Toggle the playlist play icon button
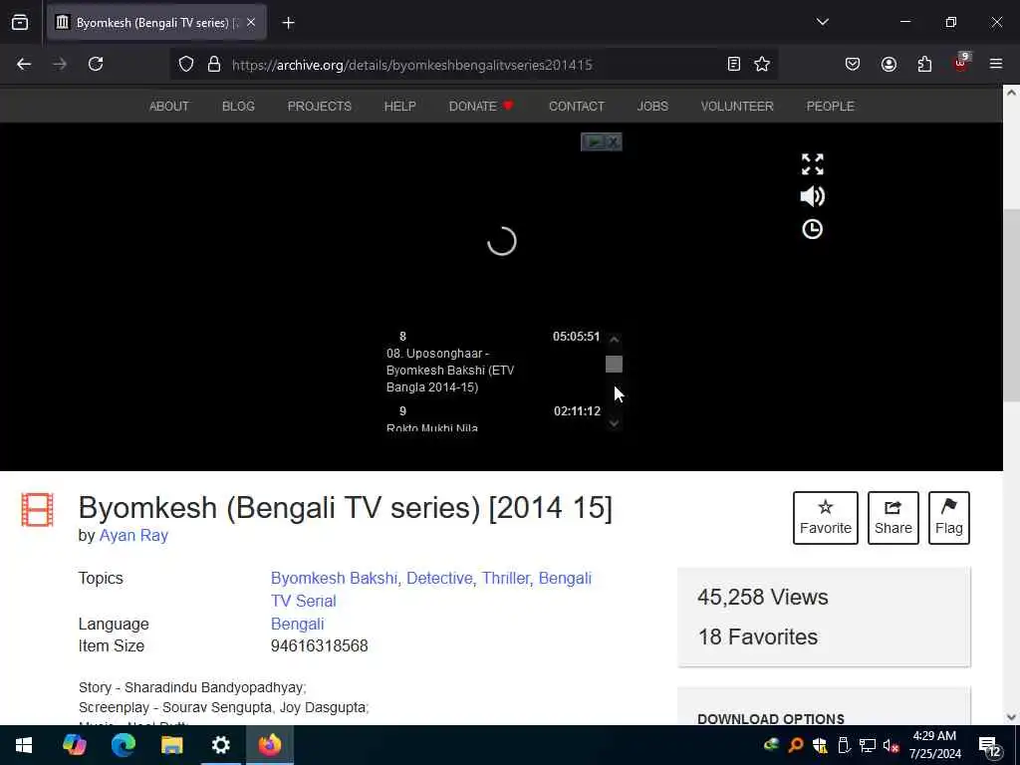The width and height of the screenshot is (1020, 765). 594,141
